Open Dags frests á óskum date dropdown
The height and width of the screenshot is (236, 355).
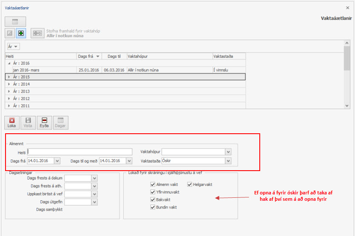coord(95,178)
